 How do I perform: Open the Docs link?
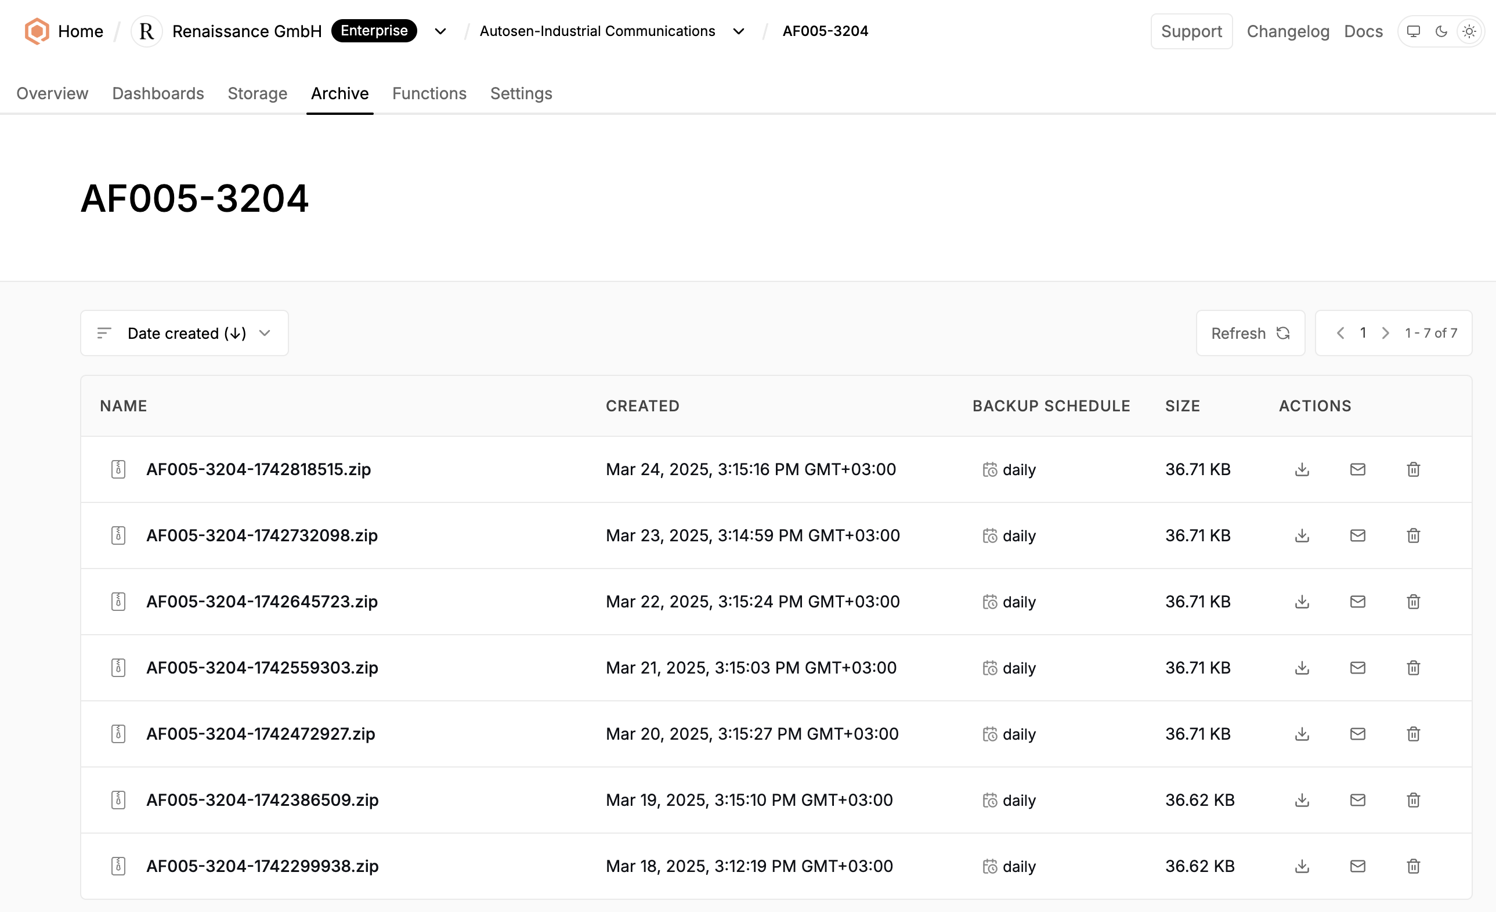(1363, 31)
